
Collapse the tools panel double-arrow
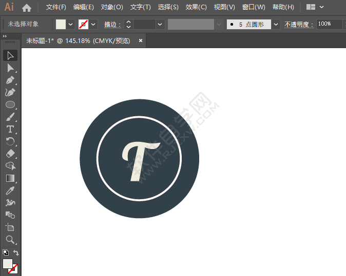click(5, 36)
